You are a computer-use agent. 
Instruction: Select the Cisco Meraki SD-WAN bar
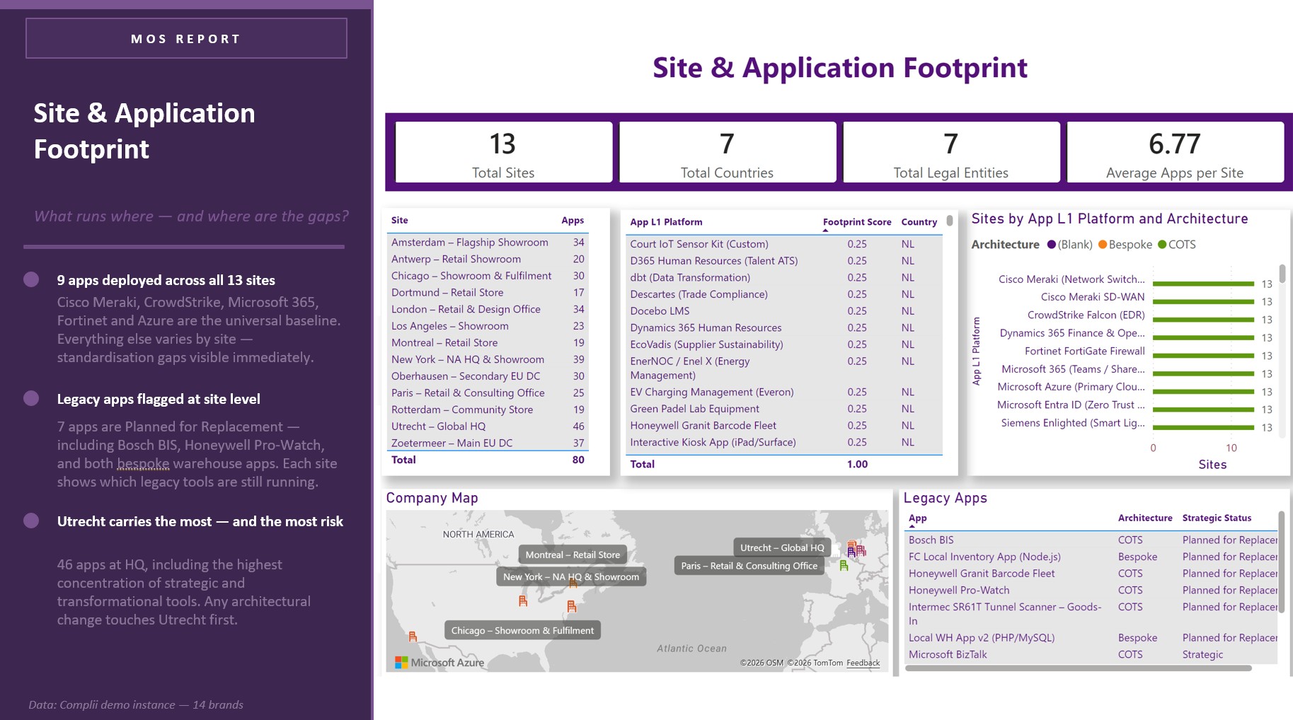coord(1203,301)
